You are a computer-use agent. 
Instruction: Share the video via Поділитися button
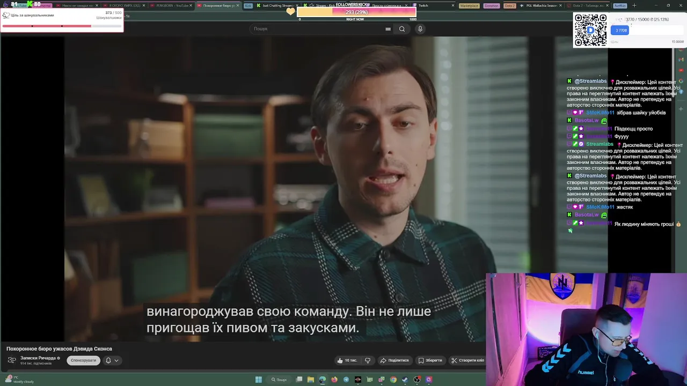click(394, 360)
